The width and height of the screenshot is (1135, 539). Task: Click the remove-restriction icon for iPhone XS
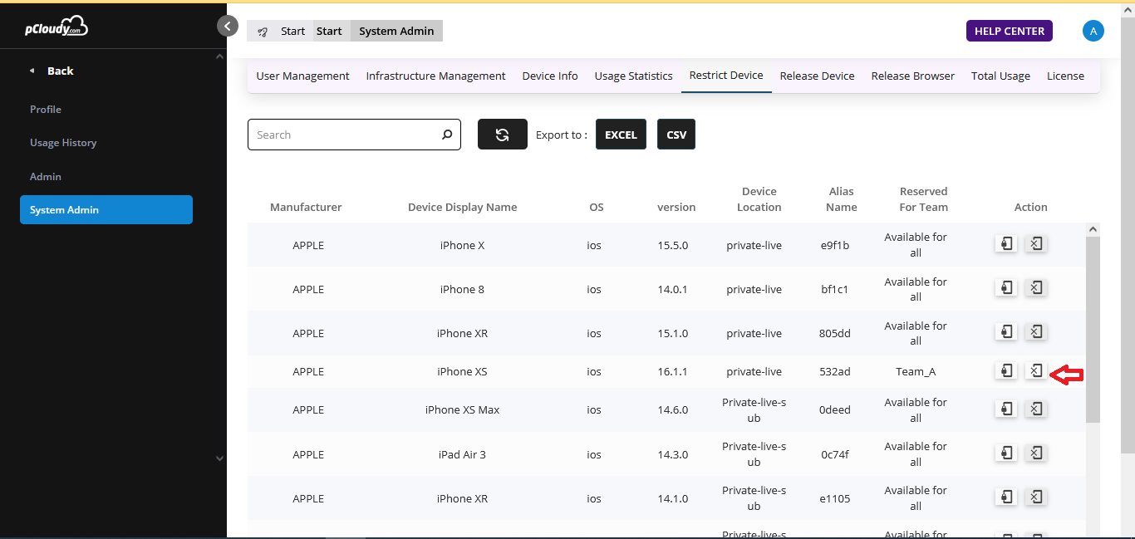tap(1035, 371)
